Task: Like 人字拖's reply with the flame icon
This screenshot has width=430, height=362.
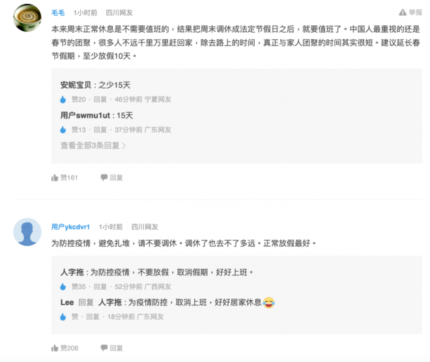Action: pyautogui.click(x=63, y=286)
